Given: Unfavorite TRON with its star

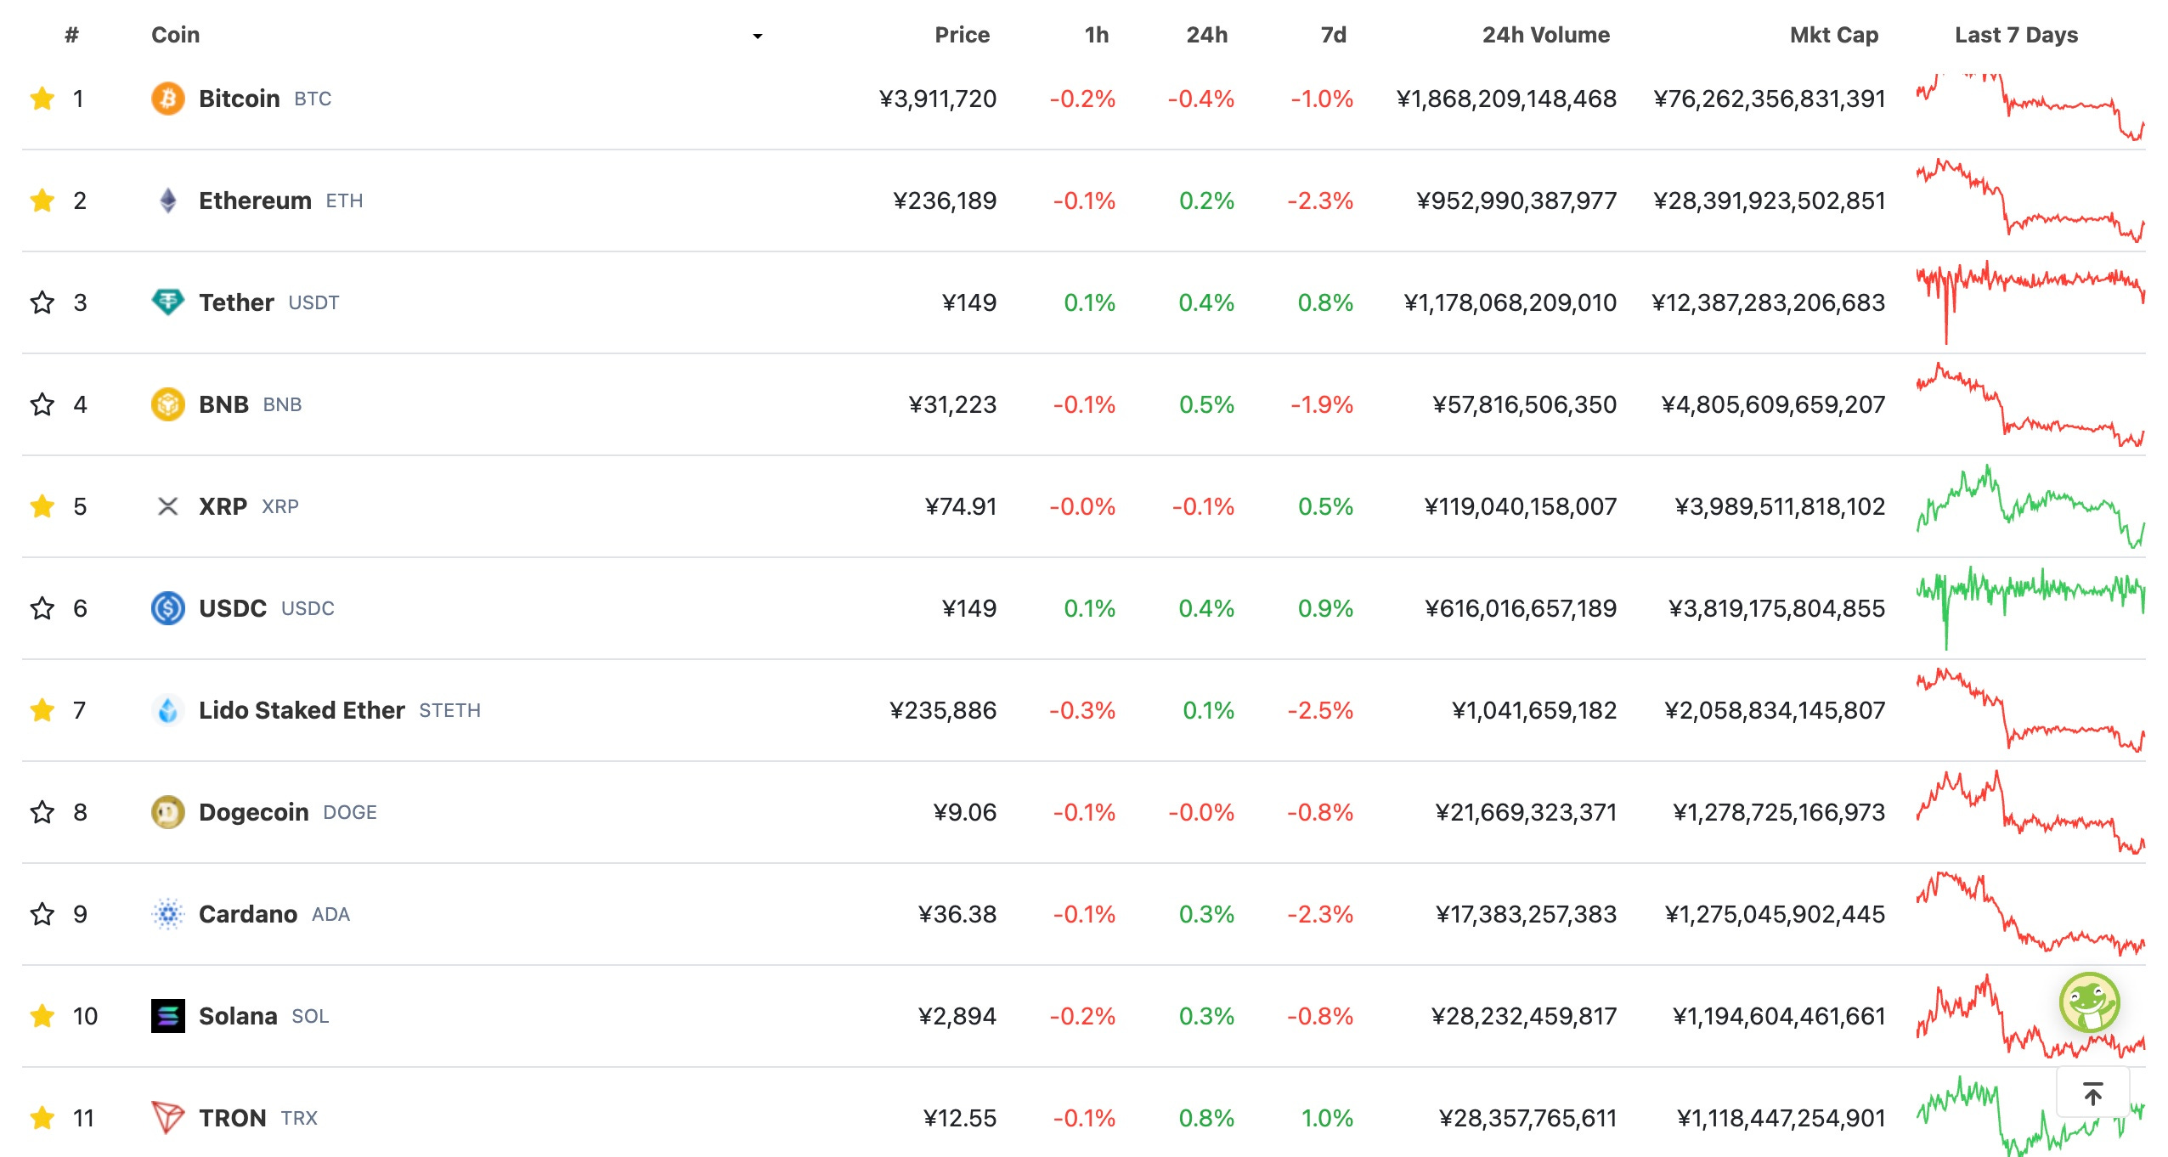Looking at the screenshot, I should click(x=42, y=1118).
